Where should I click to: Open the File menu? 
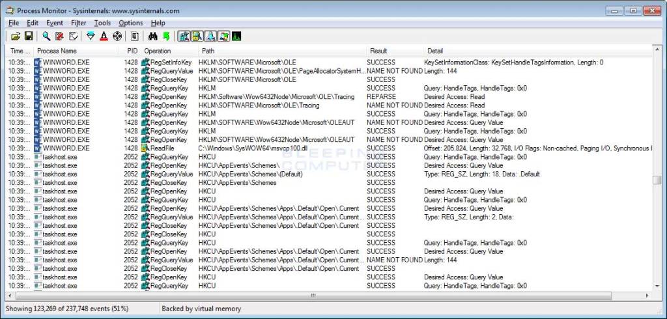point(14,23)
